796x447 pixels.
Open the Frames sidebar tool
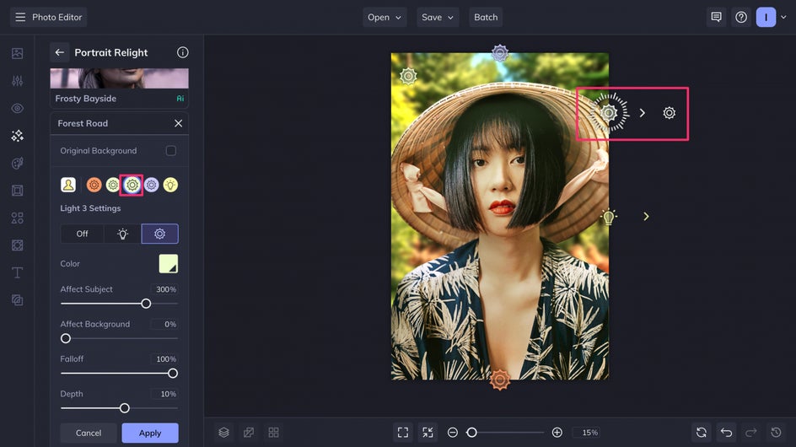(17, 191)
